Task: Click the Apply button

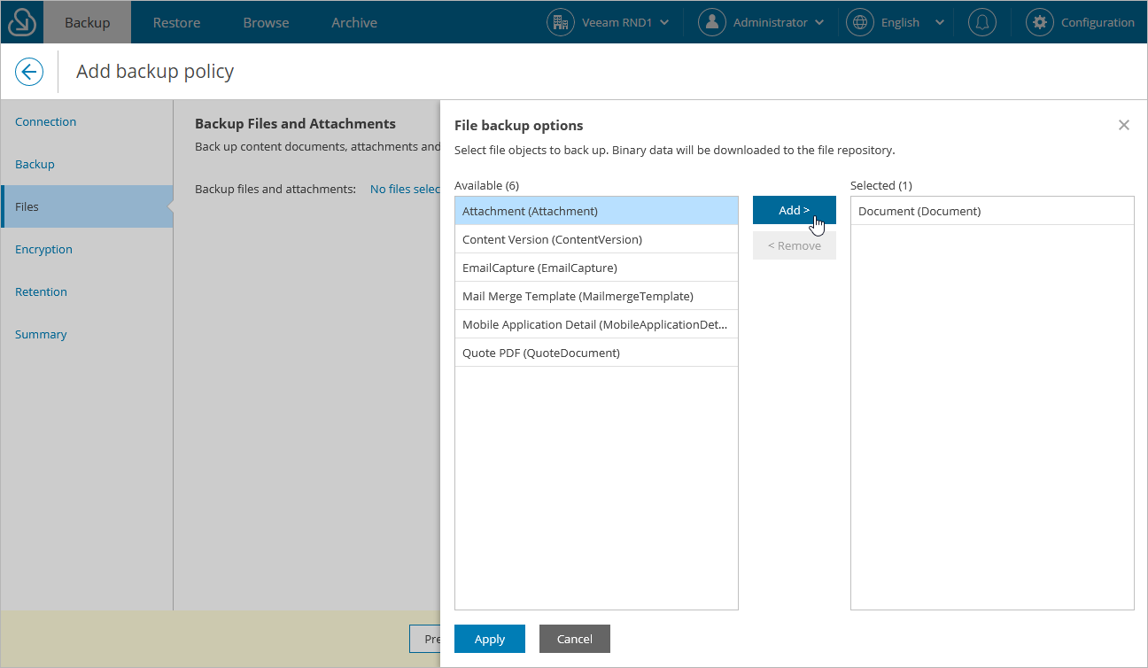Action: 489,639
